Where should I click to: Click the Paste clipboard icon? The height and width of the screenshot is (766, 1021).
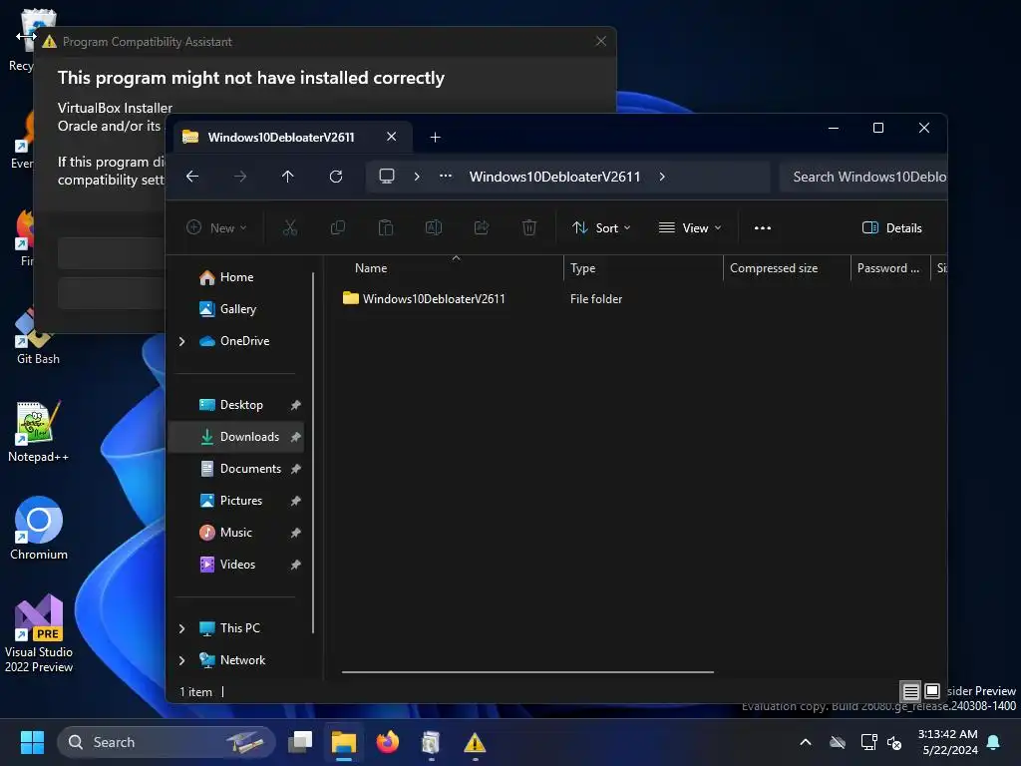point(386,228)
